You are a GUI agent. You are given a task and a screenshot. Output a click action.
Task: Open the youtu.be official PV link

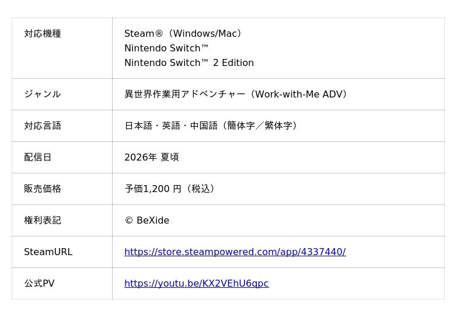click(196, 284)
